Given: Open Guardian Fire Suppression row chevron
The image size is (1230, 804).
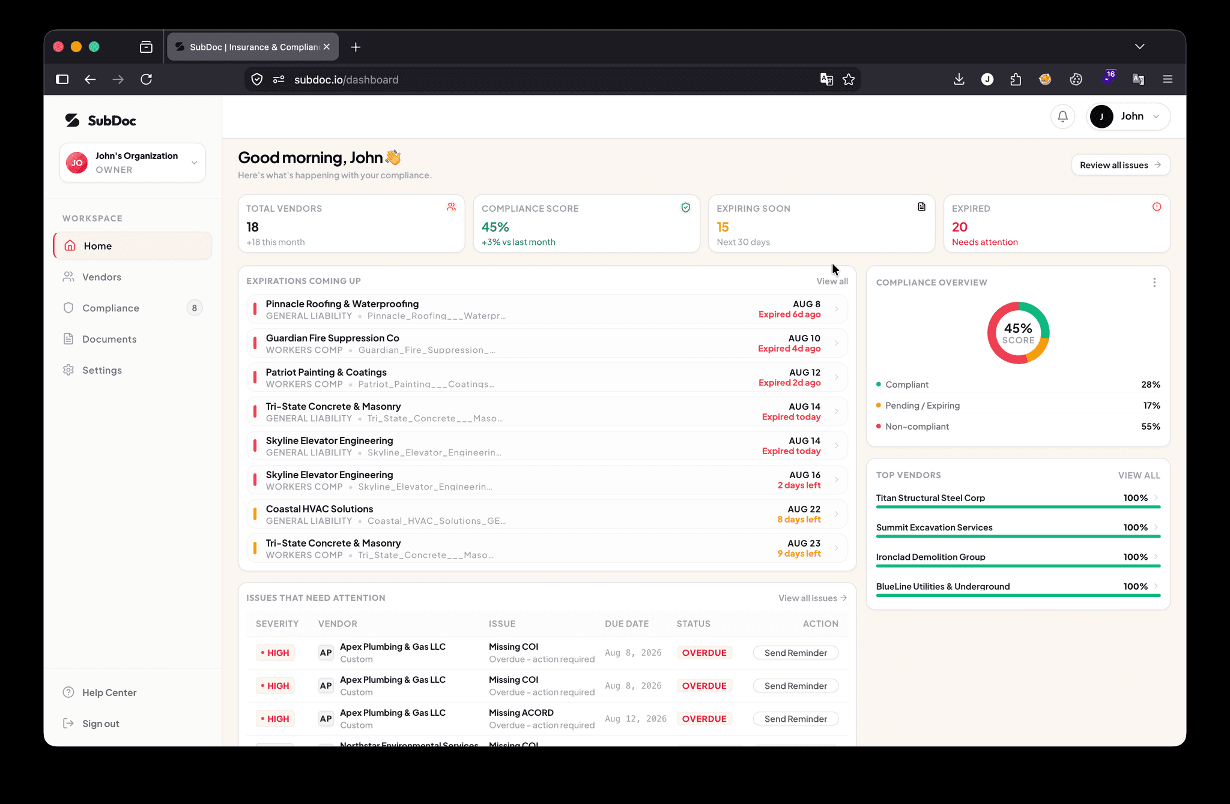Looking at the screenshot, I should pyautogui.click(x=837, y=343).
